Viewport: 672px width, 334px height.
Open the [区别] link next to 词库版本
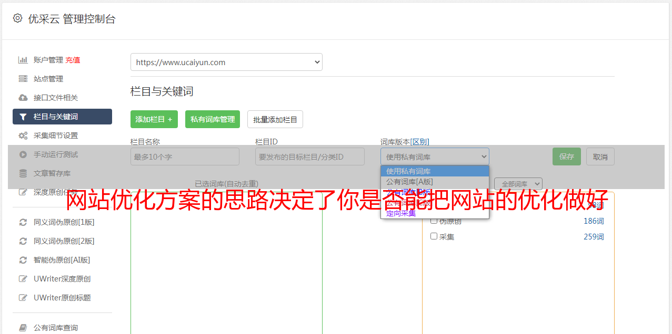point(419,142)
